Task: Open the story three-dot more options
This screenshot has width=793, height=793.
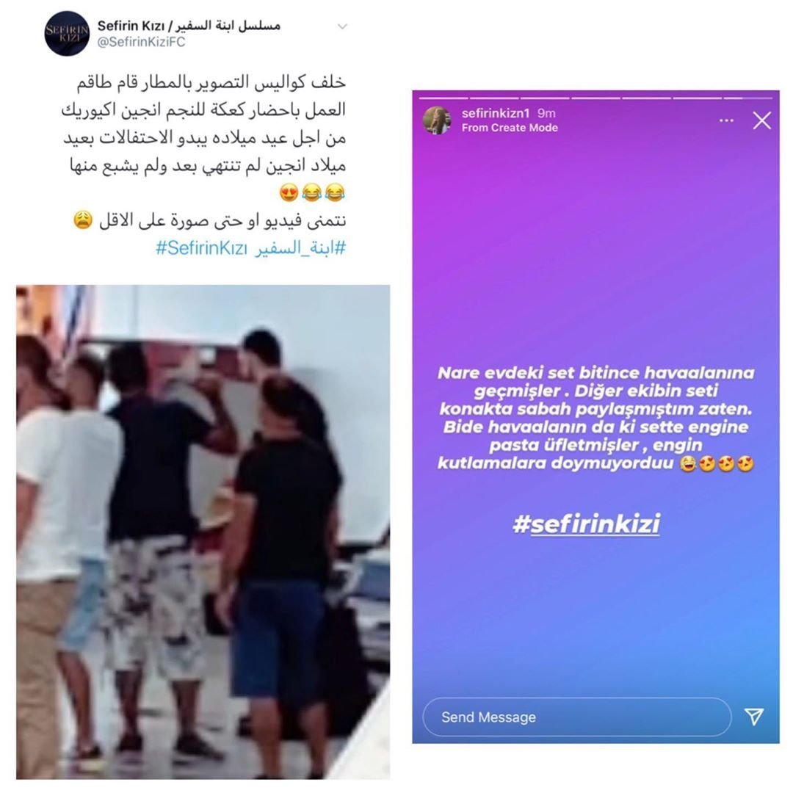Action: 726,120
